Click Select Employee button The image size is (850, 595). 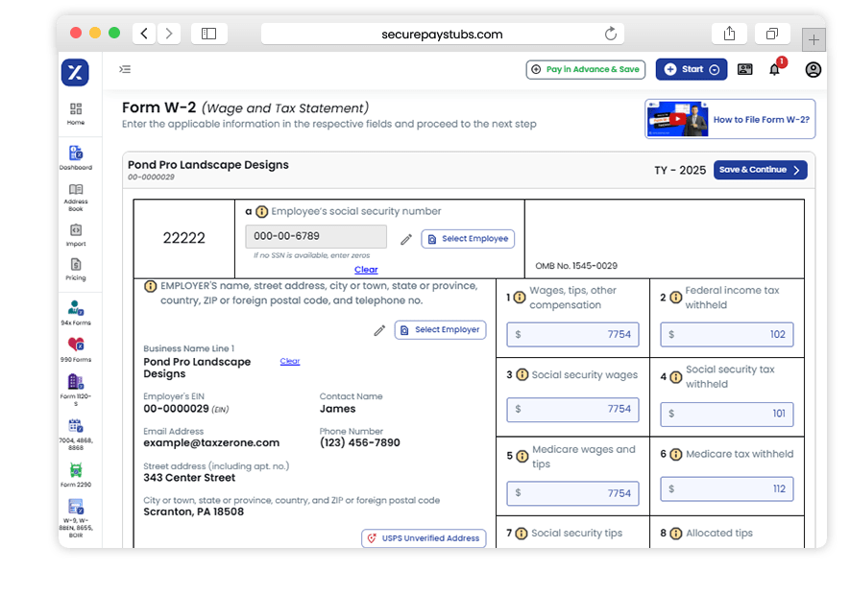tap(468, 239)
